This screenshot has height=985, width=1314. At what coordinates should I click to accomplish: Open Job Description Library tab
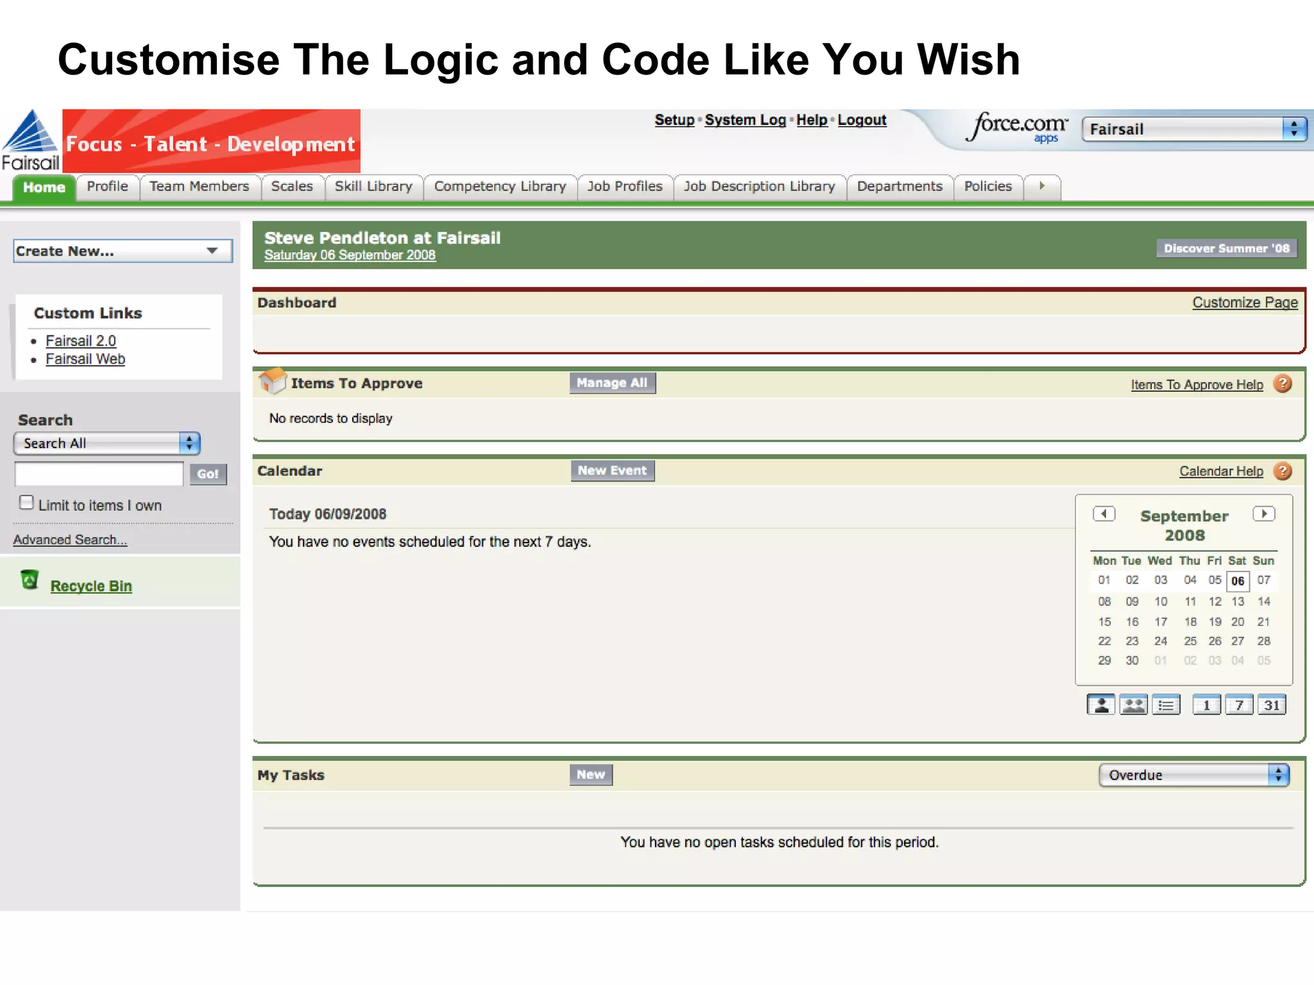(x=760, y=187)
